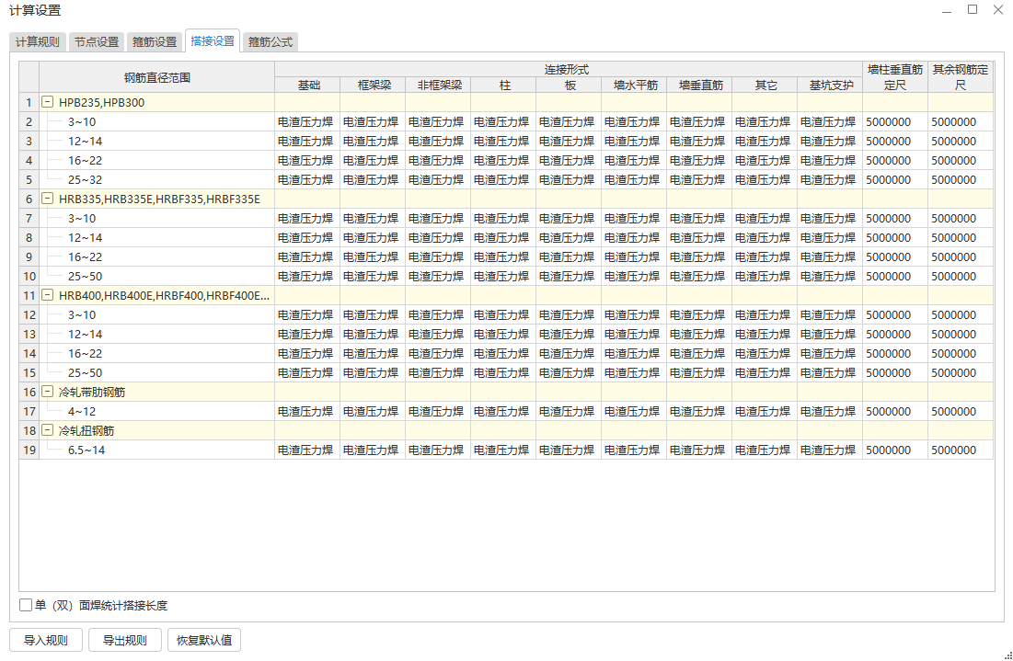Viewport: 1013px width, 661px height.
Task: Select the 基础 column header
Action: pos(308,85)
